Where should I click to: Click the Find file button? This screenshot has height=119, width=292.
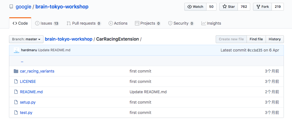pos(256,39)
